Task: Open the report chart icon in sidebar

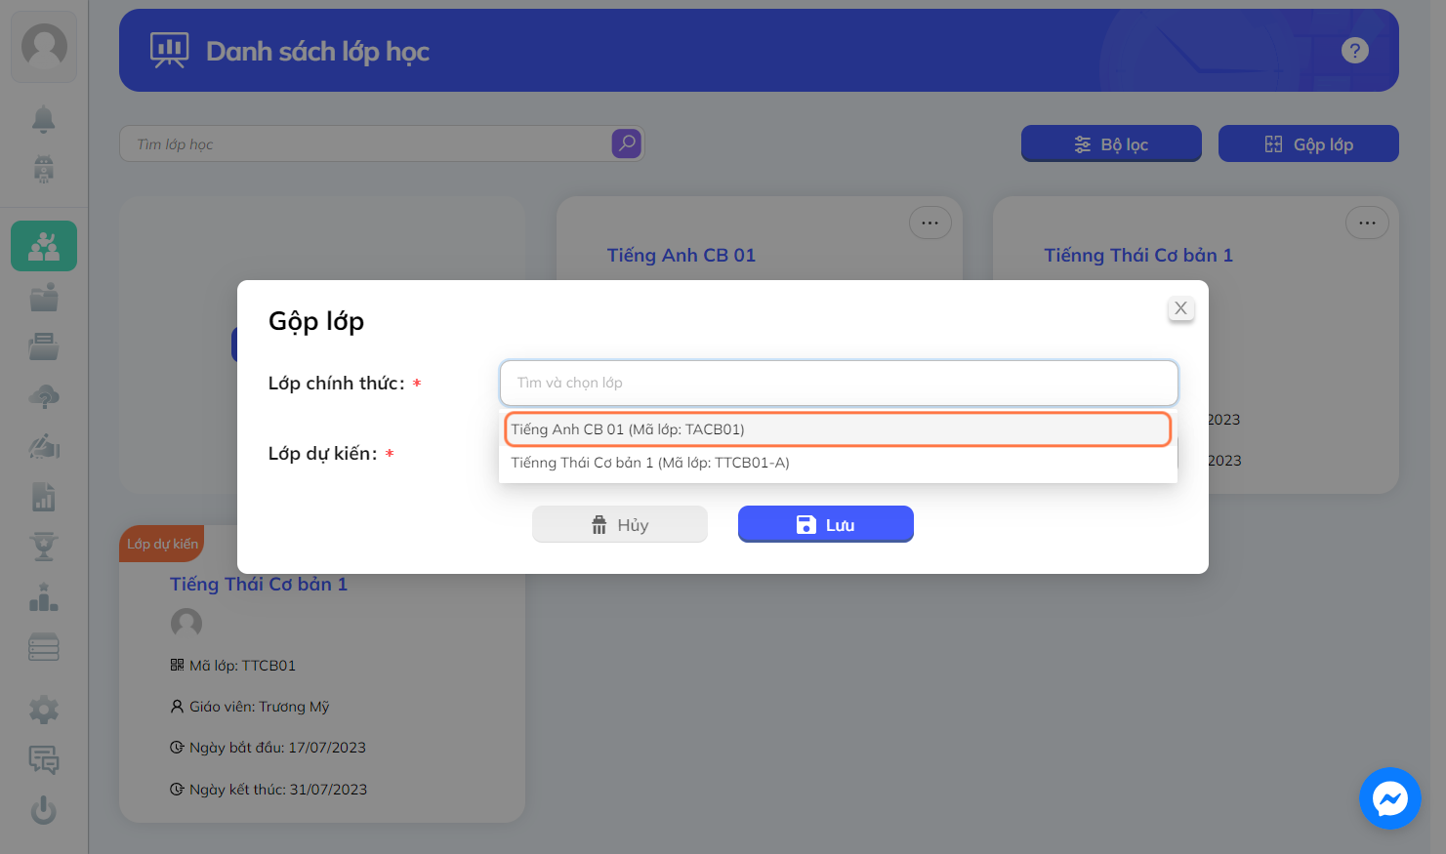Action: (x=44, y=497)
